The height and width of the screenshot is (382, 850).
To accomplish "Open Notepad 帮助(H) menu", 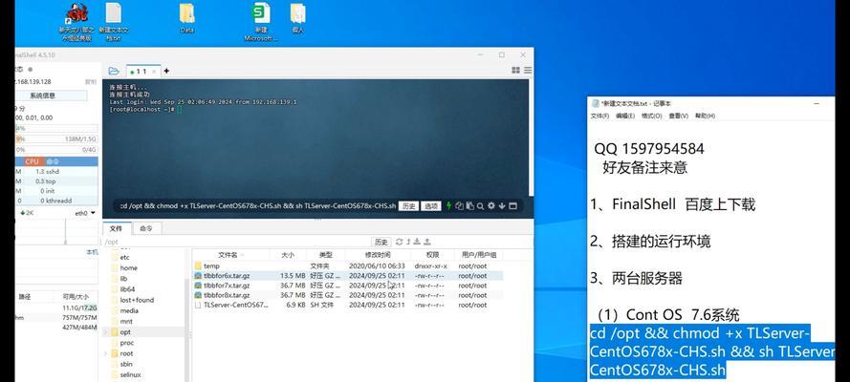I will pos(705,116).
